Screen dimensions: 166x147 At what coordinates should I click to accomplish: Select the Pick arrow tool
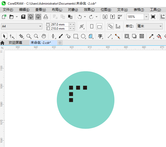click(x=4, y=36)
